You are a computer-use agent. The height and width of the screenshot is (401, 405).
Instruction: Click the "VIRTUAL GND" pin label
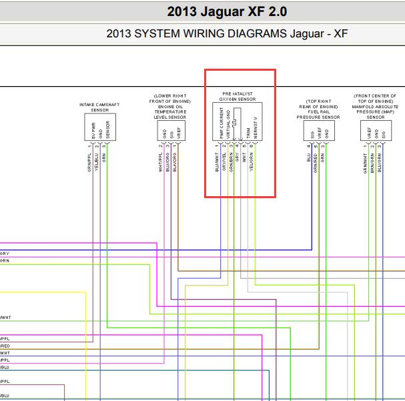tap(228, 124)
